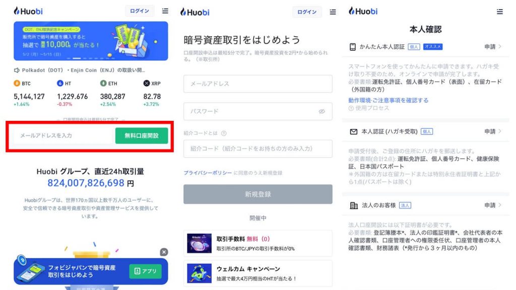
Task: Select the HT coin icon
Action: click(60, 83)
